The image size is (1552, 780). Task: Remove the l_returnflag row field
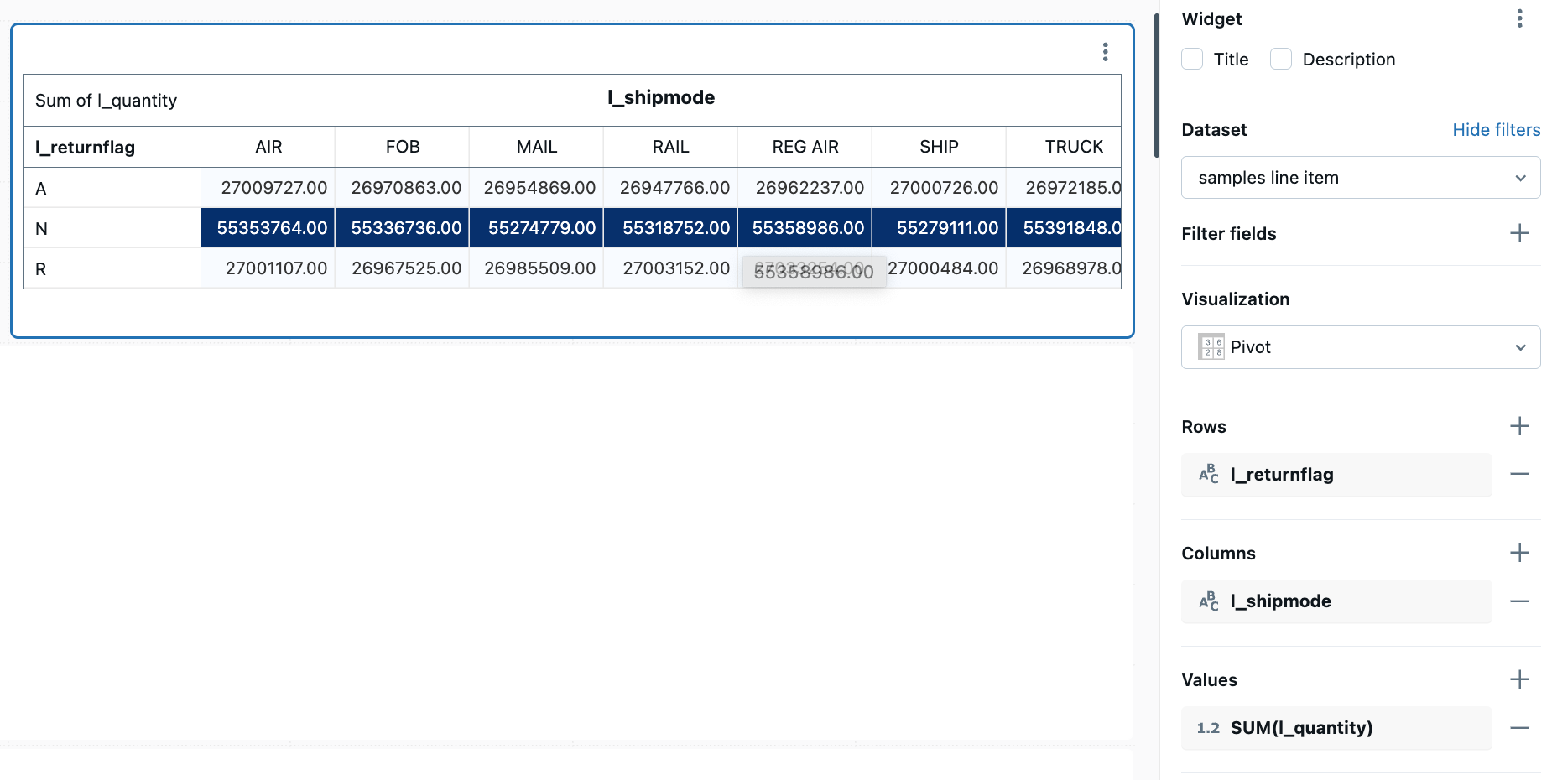[1521, 474]
